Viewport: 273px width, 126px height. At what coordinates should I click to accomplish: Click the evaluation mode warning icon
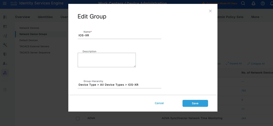(x=203, y=3)
